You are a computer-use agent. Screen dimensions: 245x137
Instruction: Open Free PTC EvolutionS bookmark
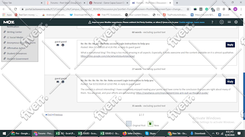click(110, 15)
